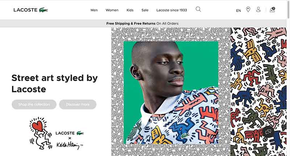Image resolution: width=290 pixels, height=156 pixels.
Task: Open the Sale menu item
Action: pyautogui.click(x=145, y=10)
